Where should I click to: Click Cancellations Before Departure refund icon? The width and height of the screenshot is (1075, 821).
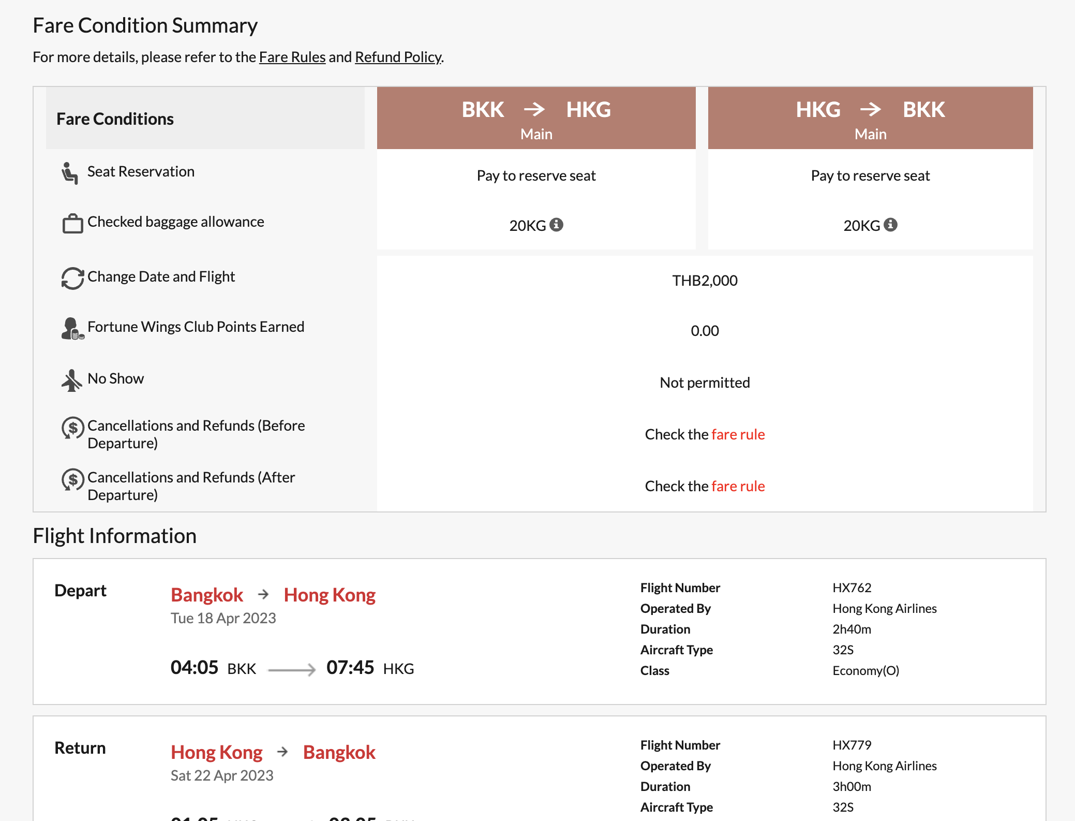coord(72,428)
